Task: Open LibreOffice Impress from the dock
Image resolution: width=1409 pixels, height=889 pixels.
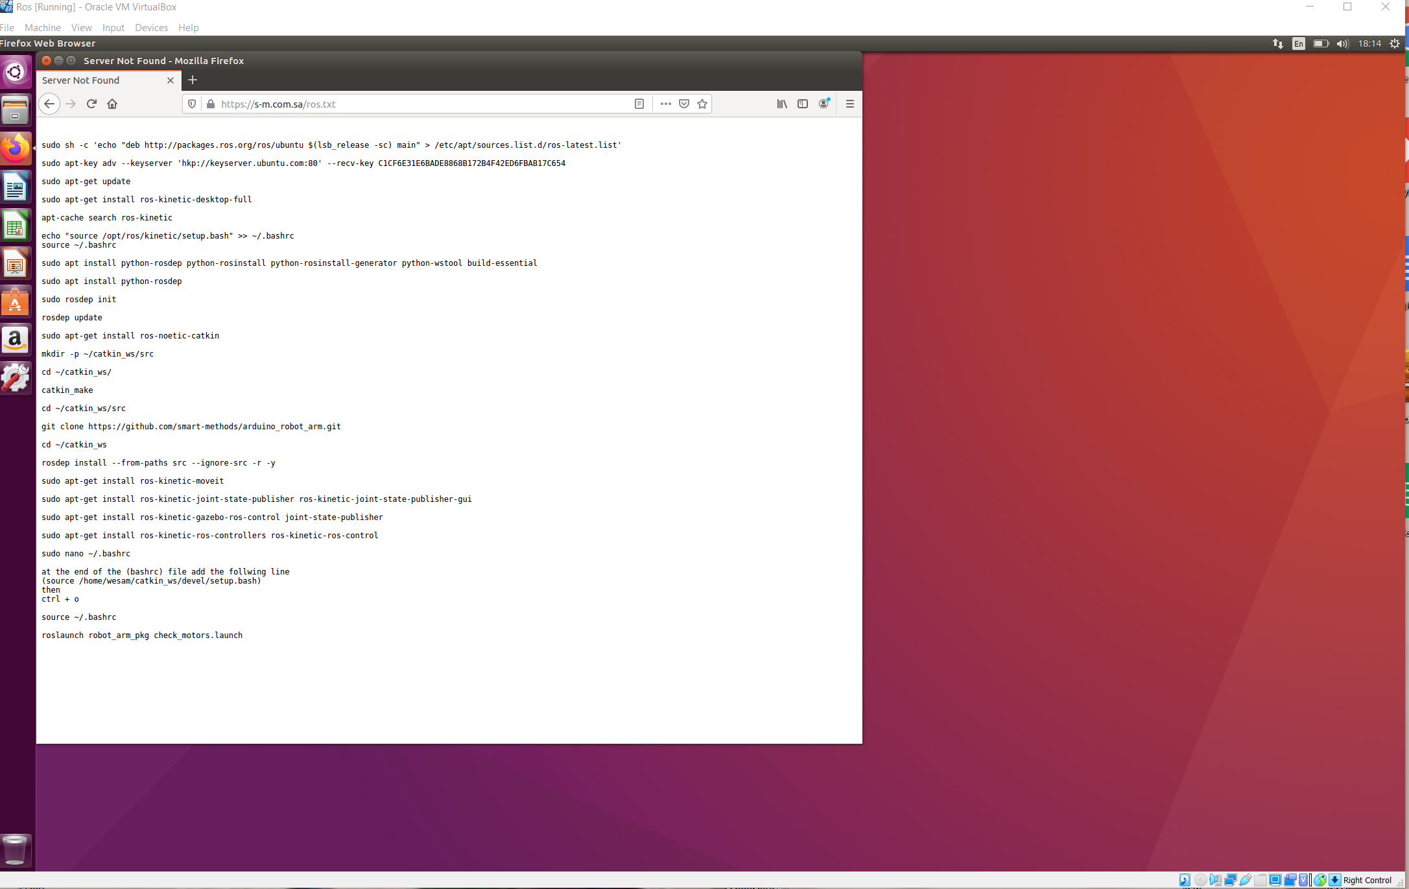Action: (x=16, y=263)
